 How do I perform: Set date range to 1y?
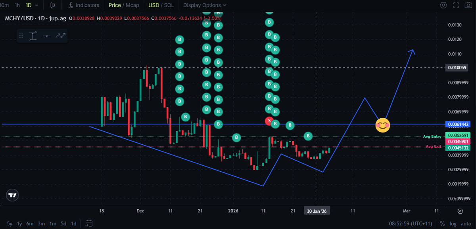pyautogui.click(x=19, y=223)
